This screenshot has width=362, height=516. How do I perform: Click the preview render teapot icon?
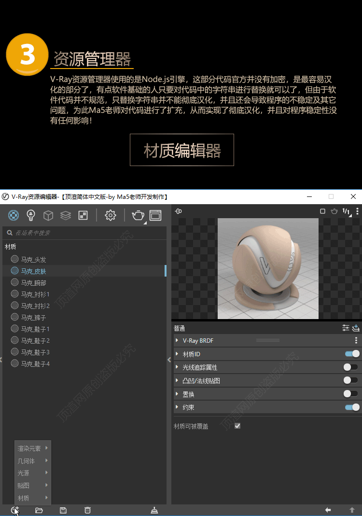(x=334, y=211)
